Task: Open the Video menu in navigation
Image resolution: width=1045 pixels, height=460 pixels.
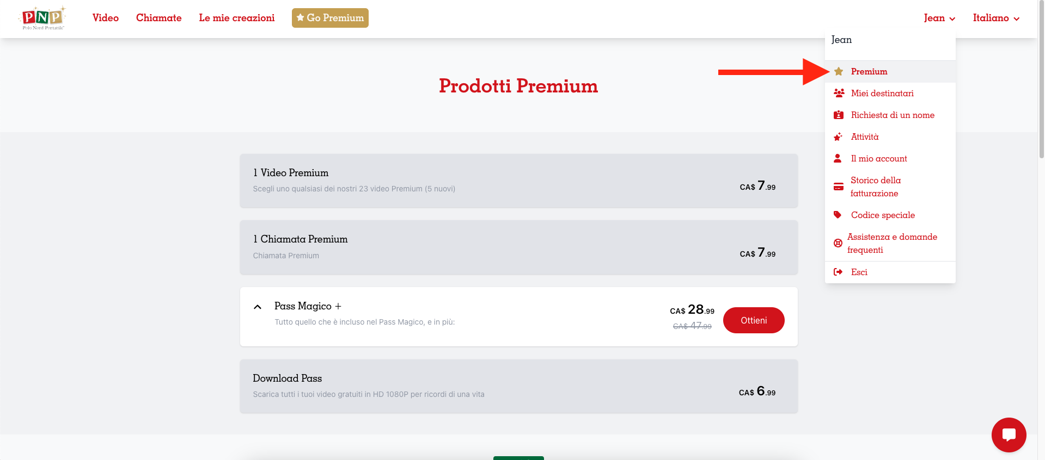Action: (106, 18)
